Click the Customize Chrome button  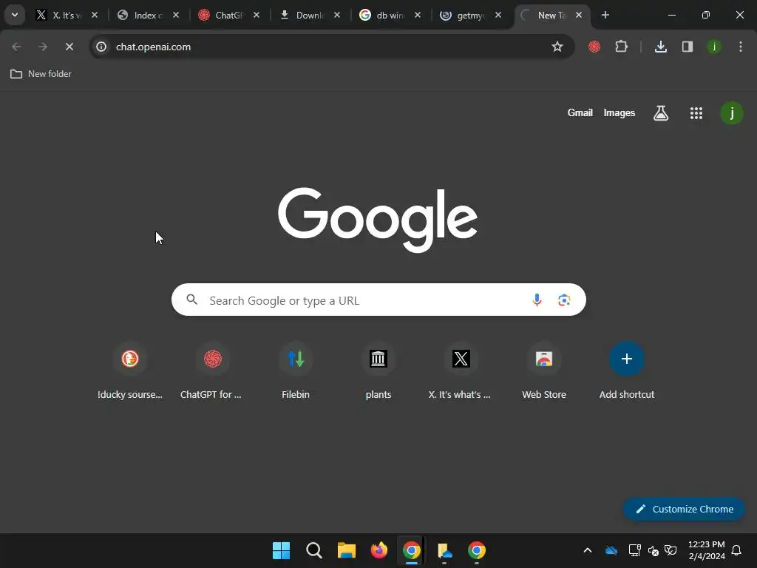pos(684,509)
